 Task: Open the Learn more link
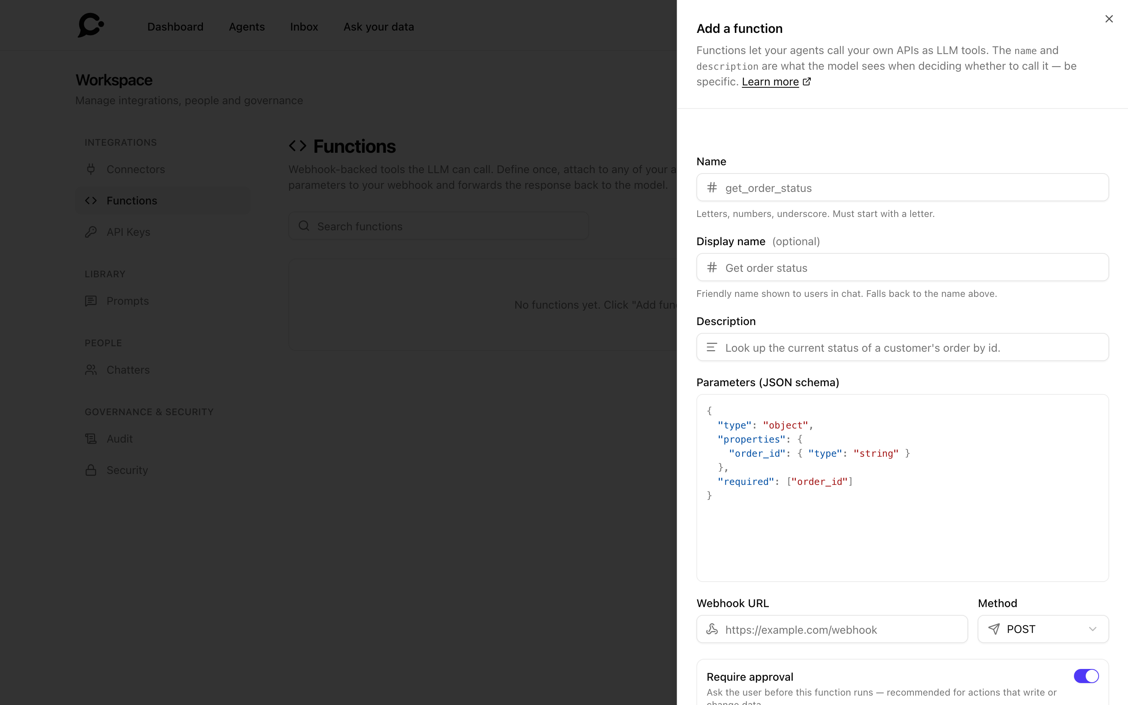(770, 81)
